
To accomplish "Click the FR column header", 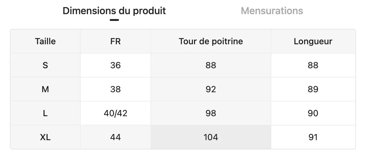I will tap(115, 41).
